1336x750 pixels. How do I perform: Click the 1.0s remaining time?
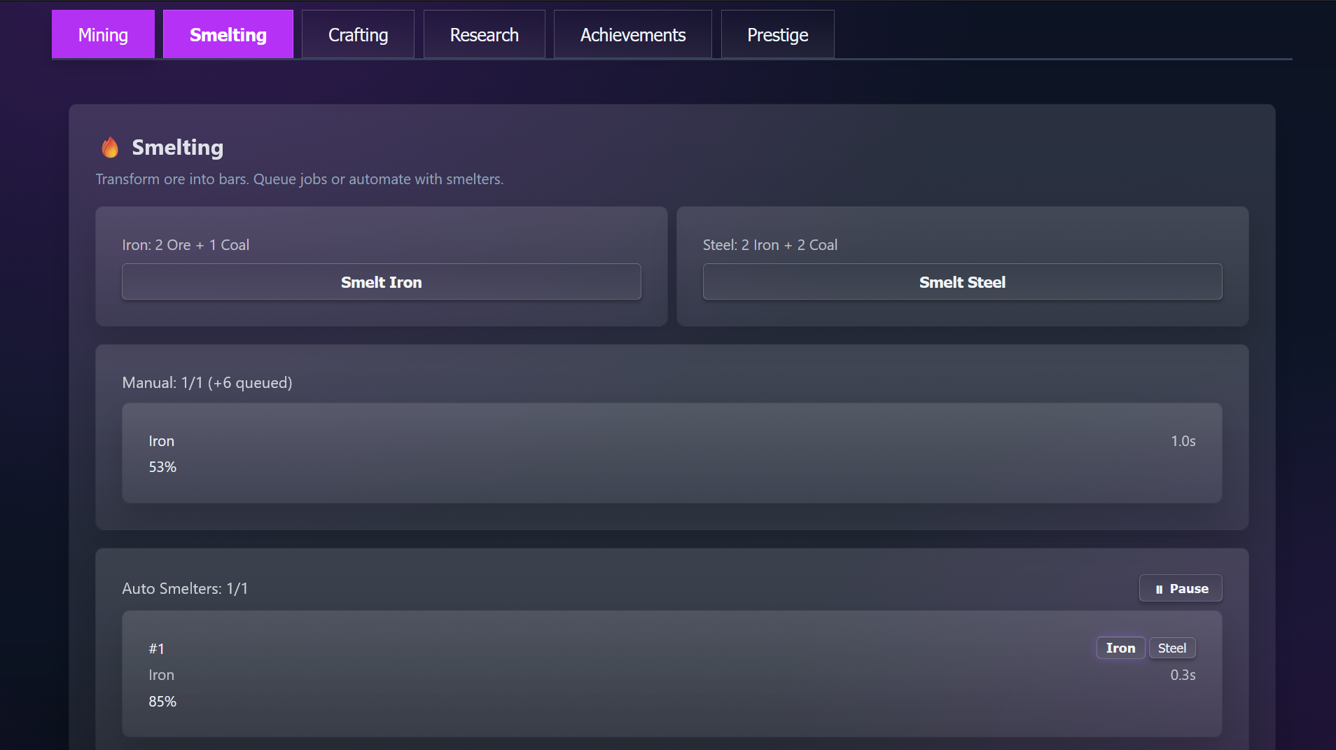click(x=1183, y=441)
